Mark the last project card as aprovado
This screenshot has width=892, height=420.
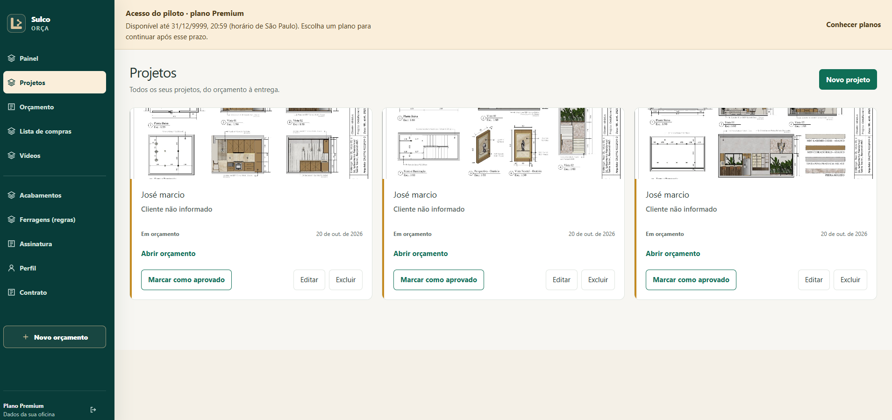(691, 280)
